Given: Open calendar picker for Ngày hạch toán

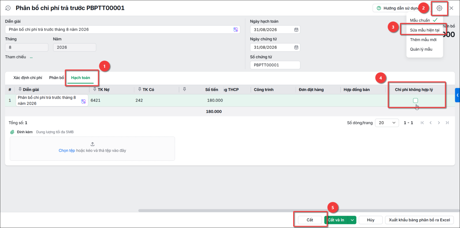Looking at the screenshot, I should click(296, 30).
